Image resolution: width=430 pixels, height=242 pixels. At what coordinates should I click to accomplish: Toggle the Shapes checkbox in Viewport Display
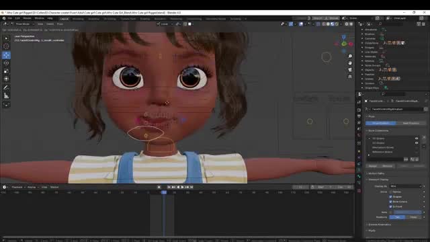(x=390, y=197)
